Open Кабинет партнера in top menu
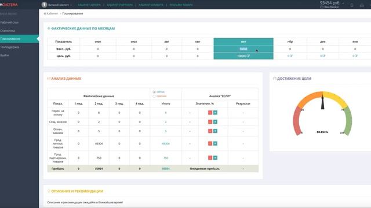371x208 pixels. coord(120,5)
